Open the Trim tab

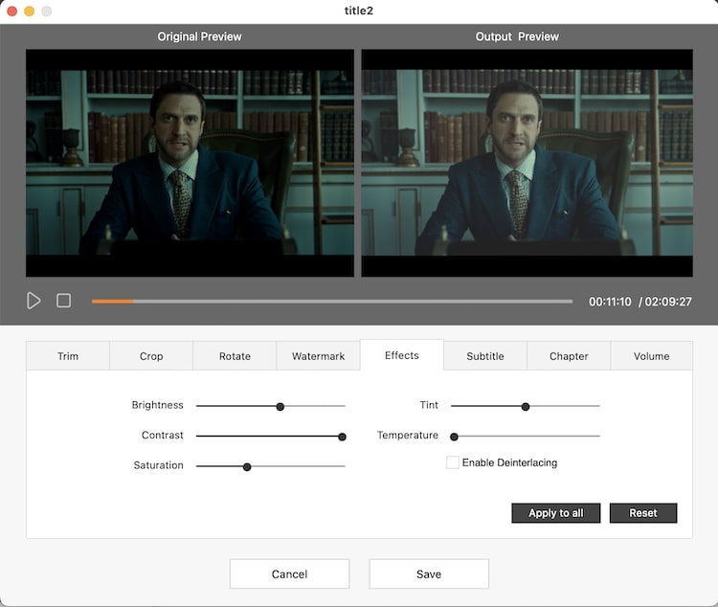(x=68, y=356)
